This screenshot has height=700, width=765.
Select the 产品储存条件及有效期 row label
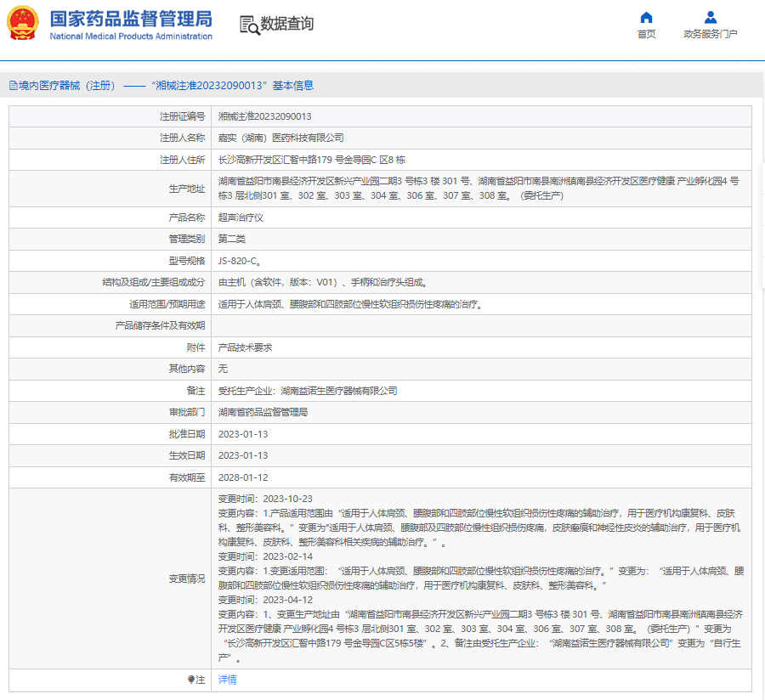(x=160, y=325)
